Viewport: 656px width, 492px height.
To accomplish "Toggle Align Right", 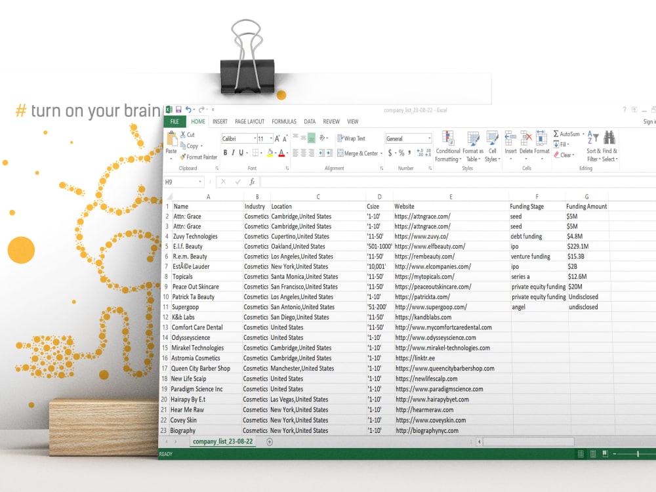I will coord(311,153).
